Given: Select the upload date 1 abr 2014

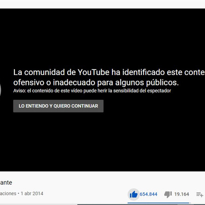Looking at the screenshot, I should pyautogui.click(x=32, y=193).
